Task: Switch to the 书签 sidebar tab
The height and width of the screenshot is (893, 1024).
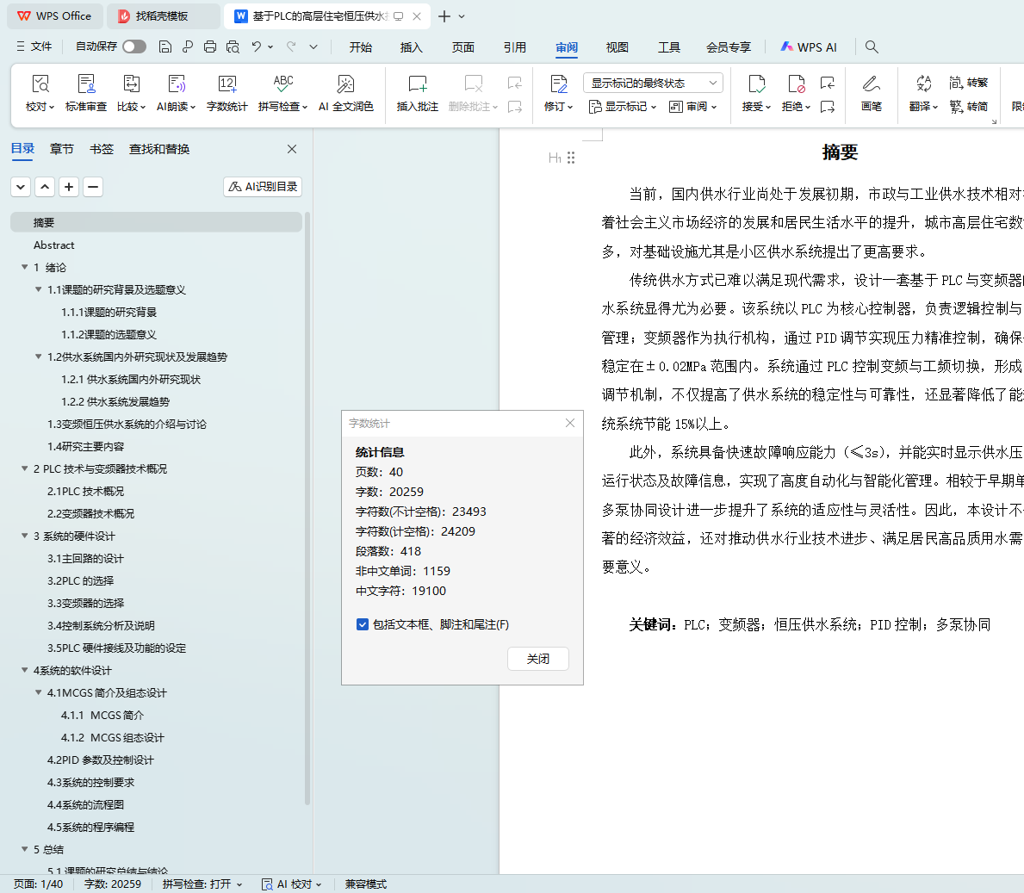Action: (x=102, y=149)
